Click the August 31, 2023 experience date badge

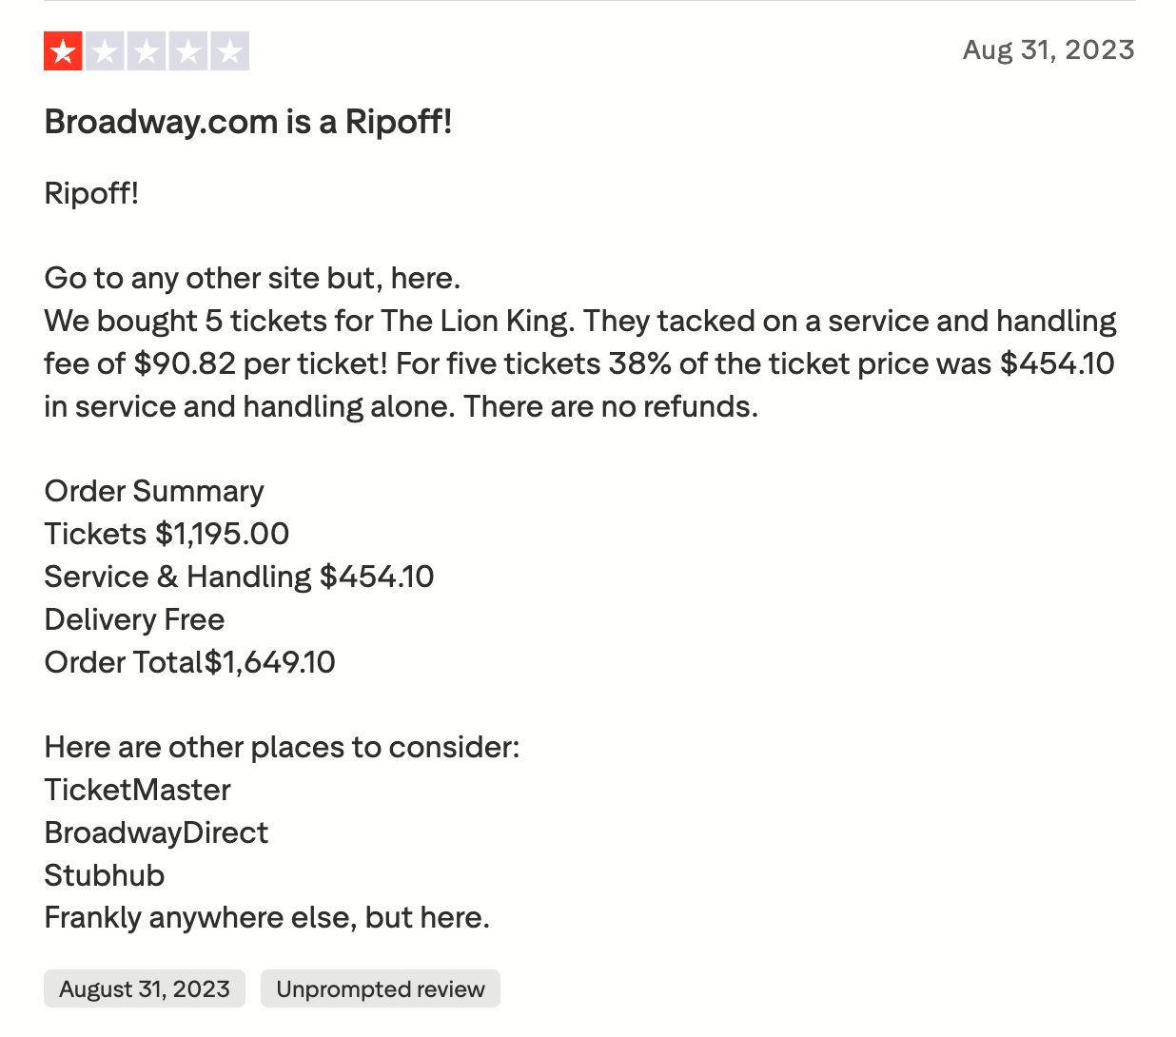pos(145,989)
